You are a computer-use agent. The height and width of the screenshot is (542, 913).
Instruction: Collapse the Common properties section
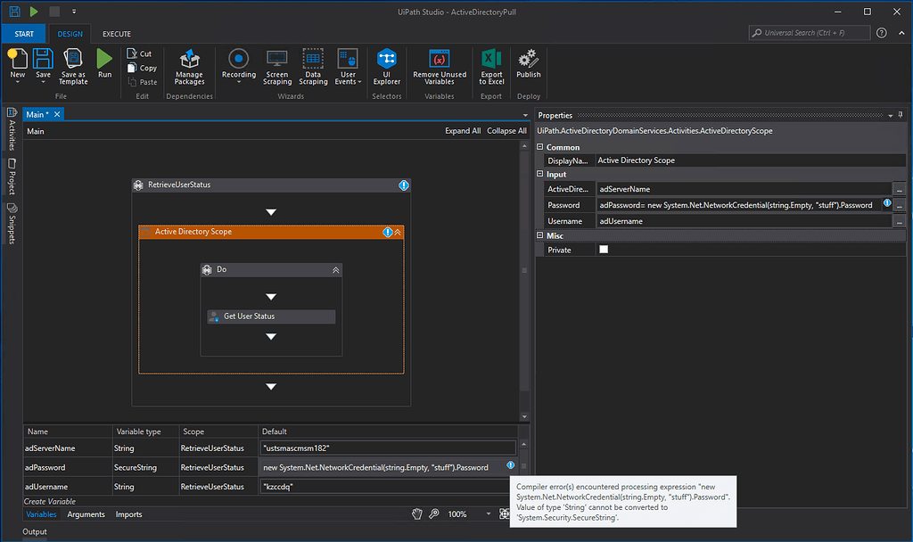540,147
